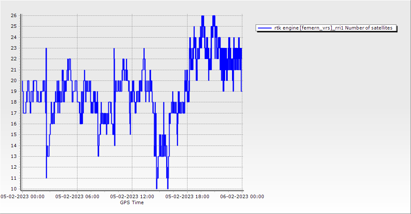Image resolution: width=411 pixels, height=214 pixels.
Task: Select the y-axis tick label 11
Action: click(x=14, y=178)
